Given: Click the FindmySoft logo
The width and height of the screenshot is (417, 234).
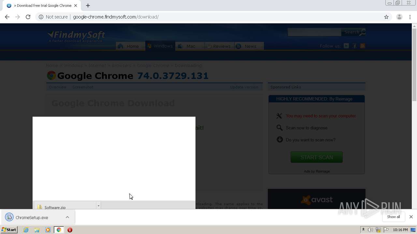Looking at the screenshot, I should [76, 36].
